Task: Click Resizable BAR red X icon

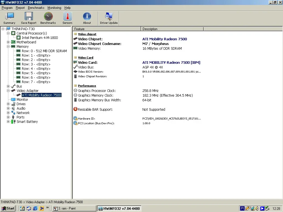Action: [75, 109]
